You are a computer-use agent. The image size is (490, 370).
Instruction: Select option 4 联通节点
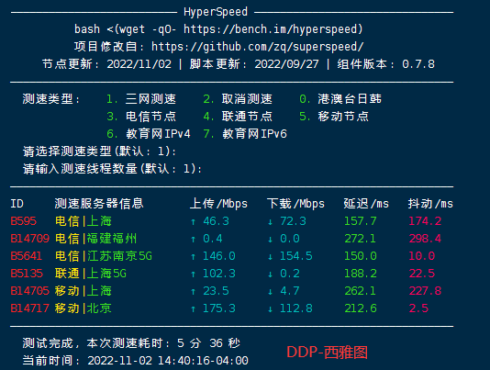(x=238, y=117)
